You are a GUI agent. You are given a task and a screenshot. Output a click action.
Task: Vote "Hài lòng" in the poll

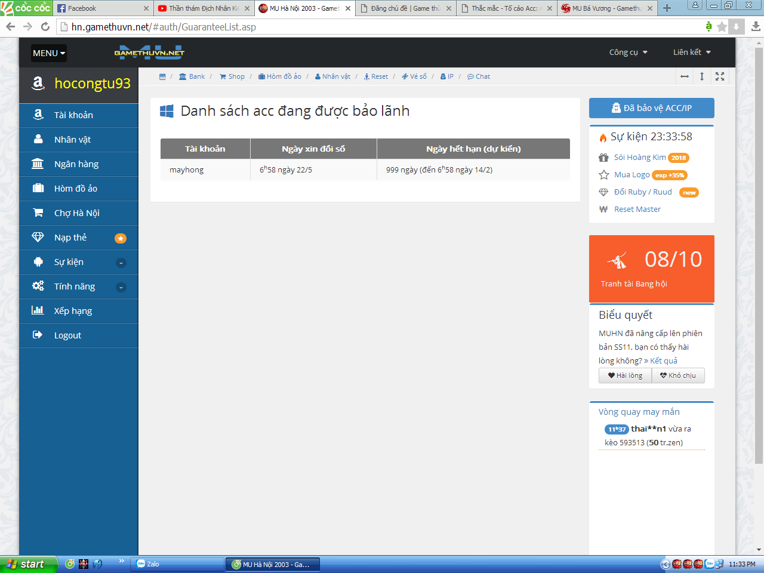click(x=625, y=375)
